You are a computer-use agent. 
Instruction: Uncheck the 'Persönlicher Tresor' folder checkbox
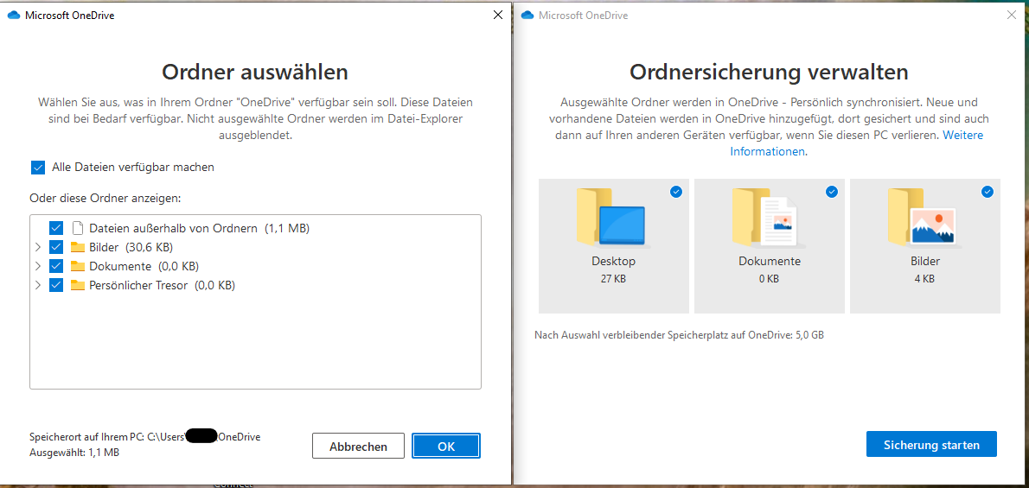[x=56, y=285]
